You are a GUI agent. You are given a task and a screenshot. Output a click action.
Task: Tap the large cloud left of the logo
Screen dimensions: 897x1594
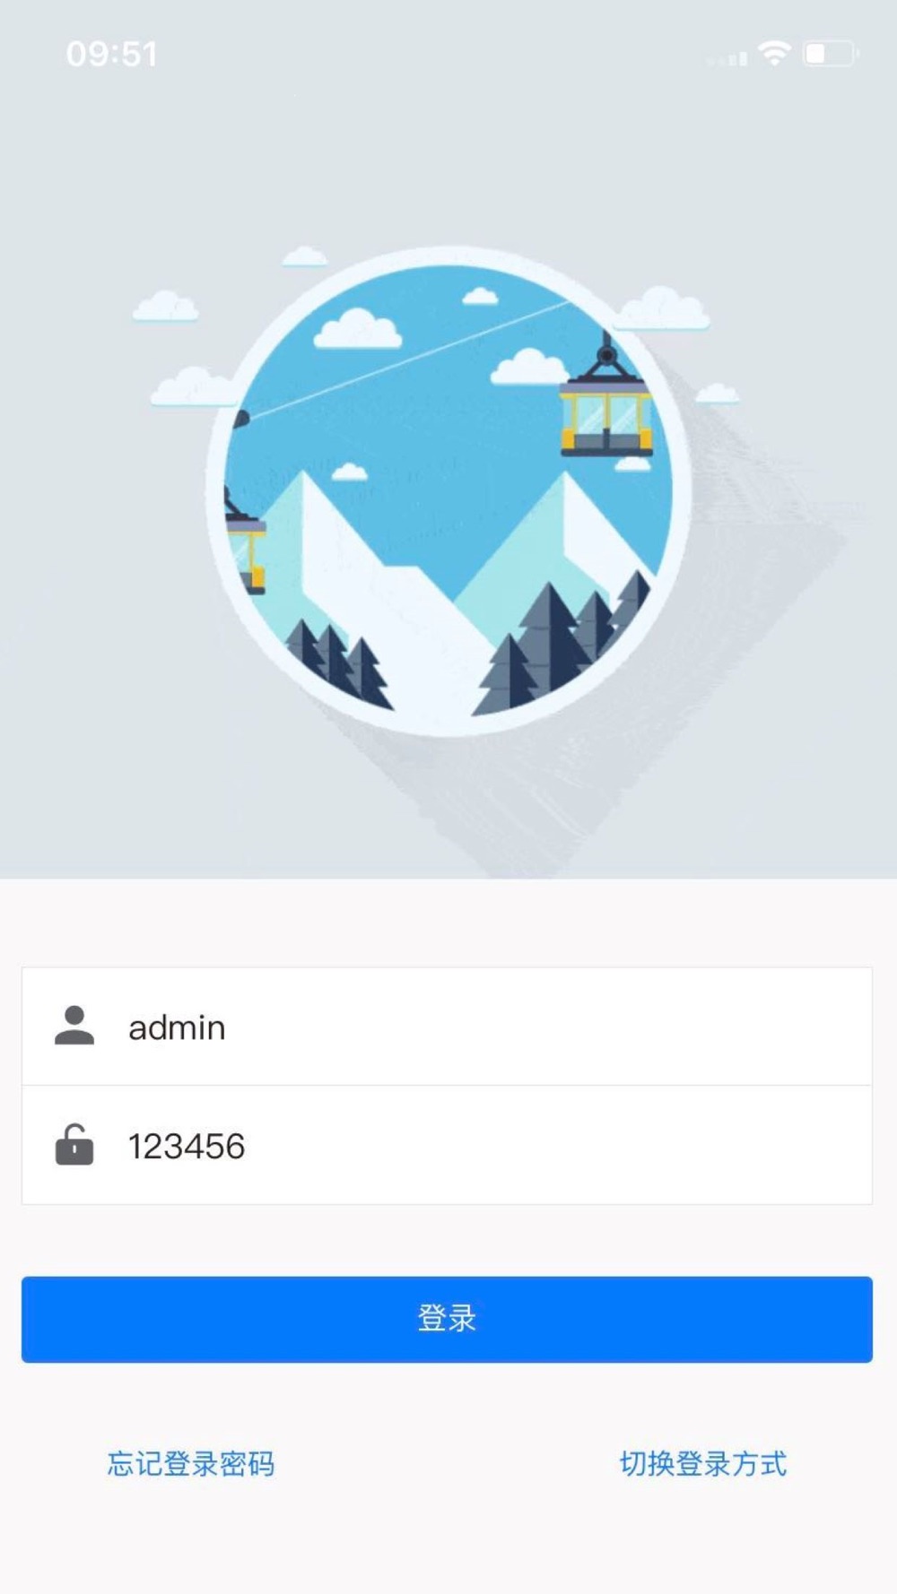click(191, 386)
